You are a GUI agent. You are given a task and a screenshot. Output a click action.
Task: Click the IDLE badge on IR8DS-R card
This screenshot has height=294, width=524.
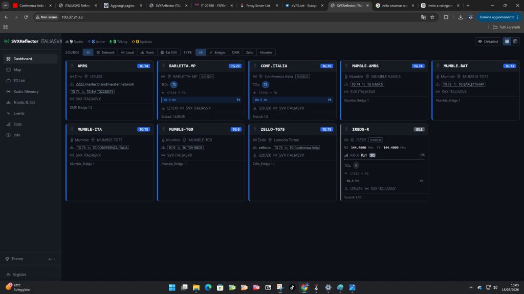[419, 129]
